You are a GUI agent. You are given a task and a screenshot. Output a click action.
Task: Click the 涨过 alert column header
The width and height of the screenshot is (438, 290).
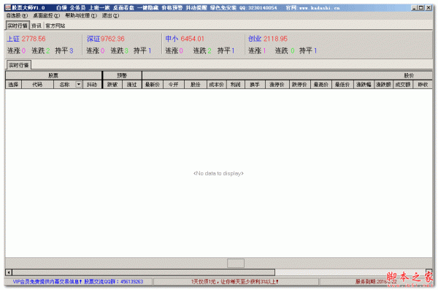[131, 85]
